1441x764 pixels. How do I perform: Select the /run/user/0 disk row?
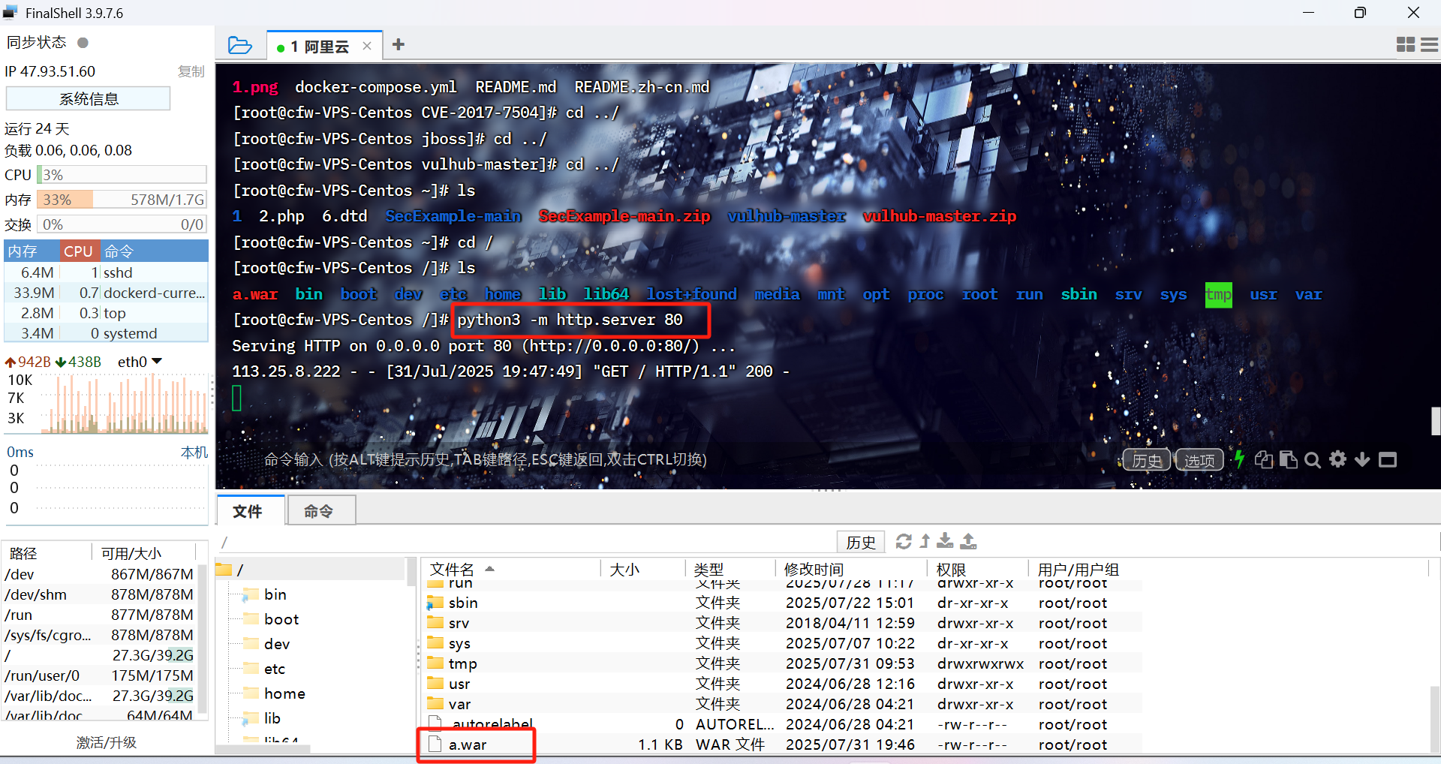99,675
